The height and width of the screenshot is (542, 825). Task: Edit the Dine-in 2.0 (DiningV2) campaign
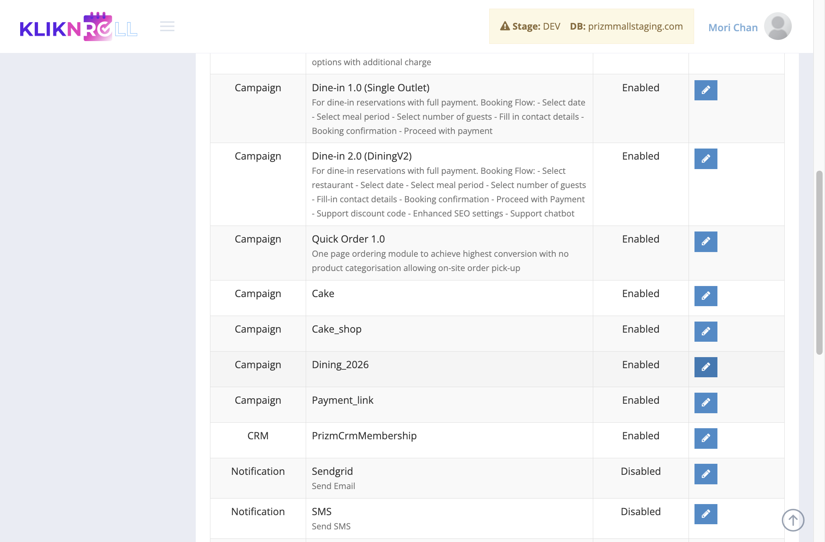[x=706, y=159]
